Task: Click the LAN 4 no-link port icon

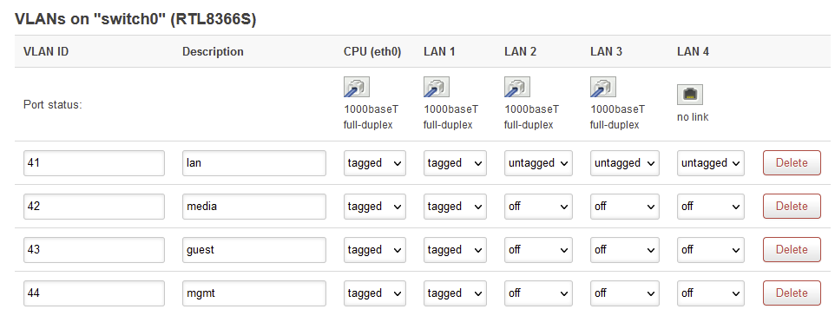Action: tap(690, 95)
